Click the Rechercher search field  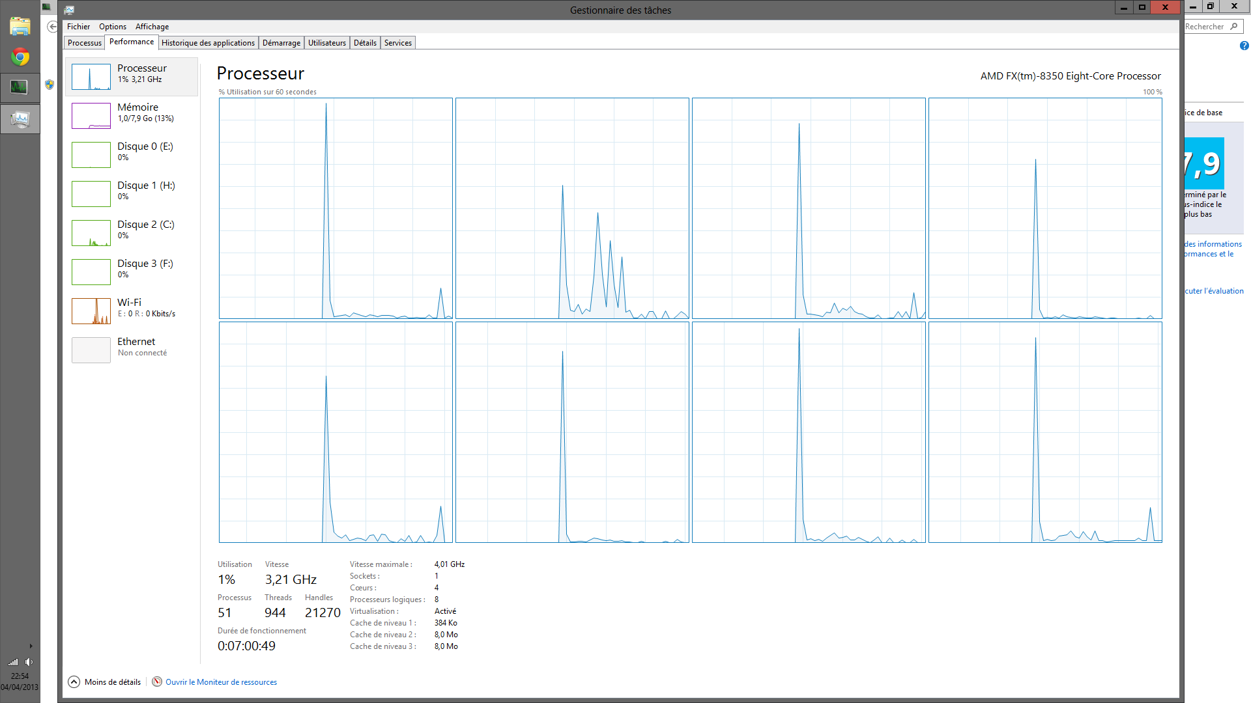1206,27
